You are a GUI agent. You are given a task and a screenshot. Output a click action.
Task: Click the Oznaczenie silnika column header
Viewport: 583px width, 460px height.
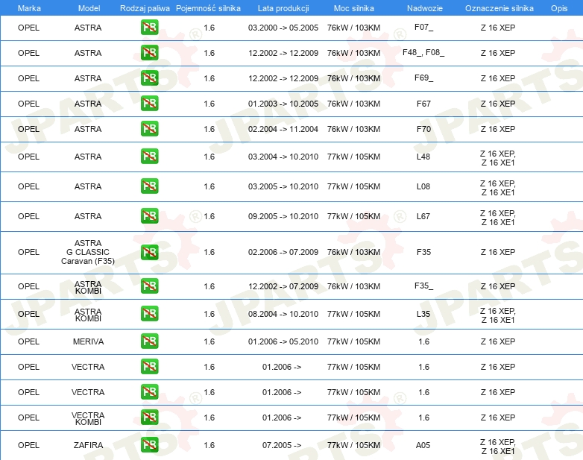click(499, 8)
